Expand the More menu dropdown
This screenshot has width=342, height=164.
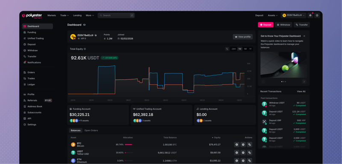(90, 15)
